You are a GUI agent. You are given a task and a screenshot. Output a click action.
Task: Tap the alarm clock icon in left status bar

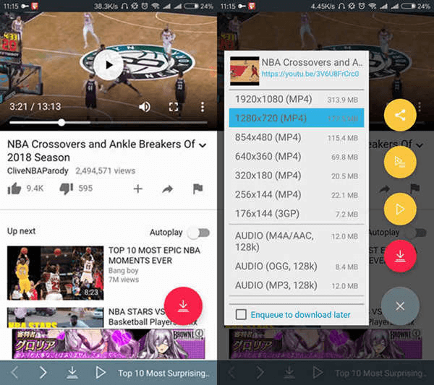point(145,6)
